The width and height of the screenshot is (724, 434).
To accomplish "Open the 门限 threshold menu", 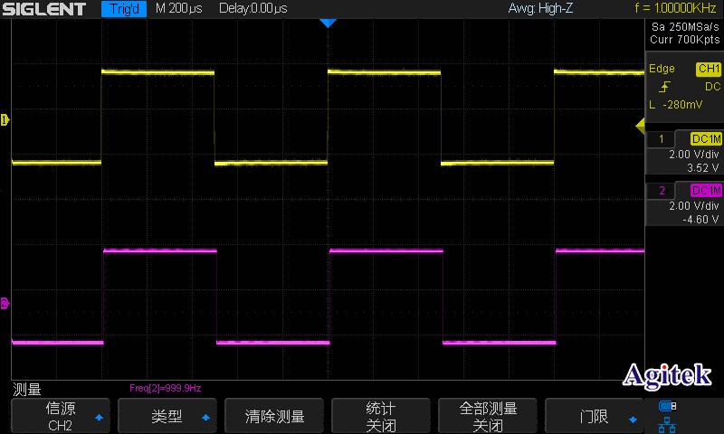I will (595, 416).
